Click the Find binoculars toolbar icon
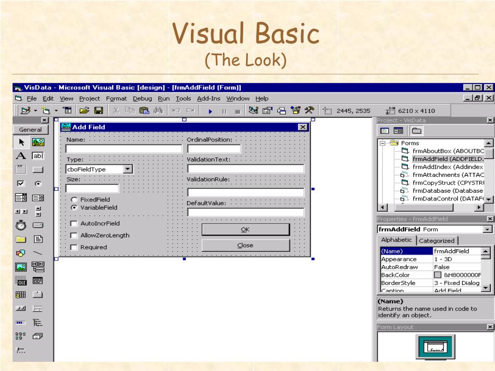Image resolution: width=495 pixels, height=371 pixels. click(158, 111)
